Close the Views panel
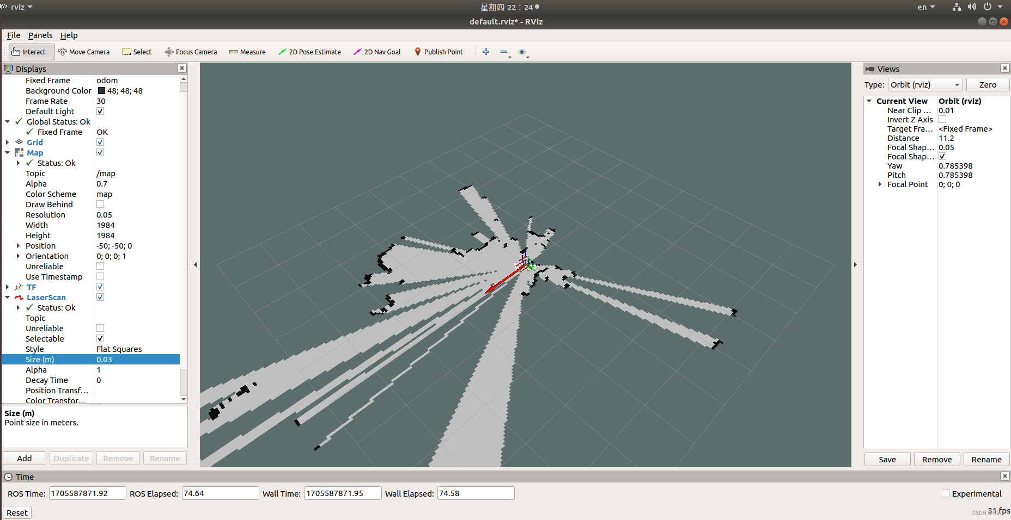The height and width of the screenshot is (520, 1011). pos(1005,68)
